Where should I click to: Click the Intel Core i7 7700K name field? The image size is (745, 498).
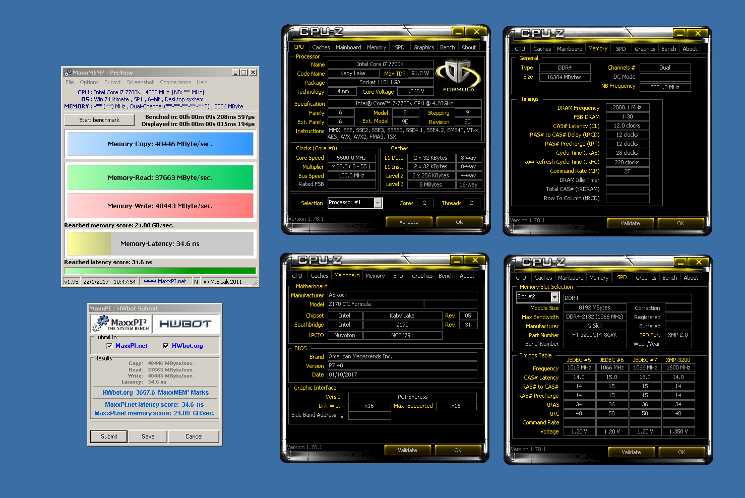tap(381, 64)
